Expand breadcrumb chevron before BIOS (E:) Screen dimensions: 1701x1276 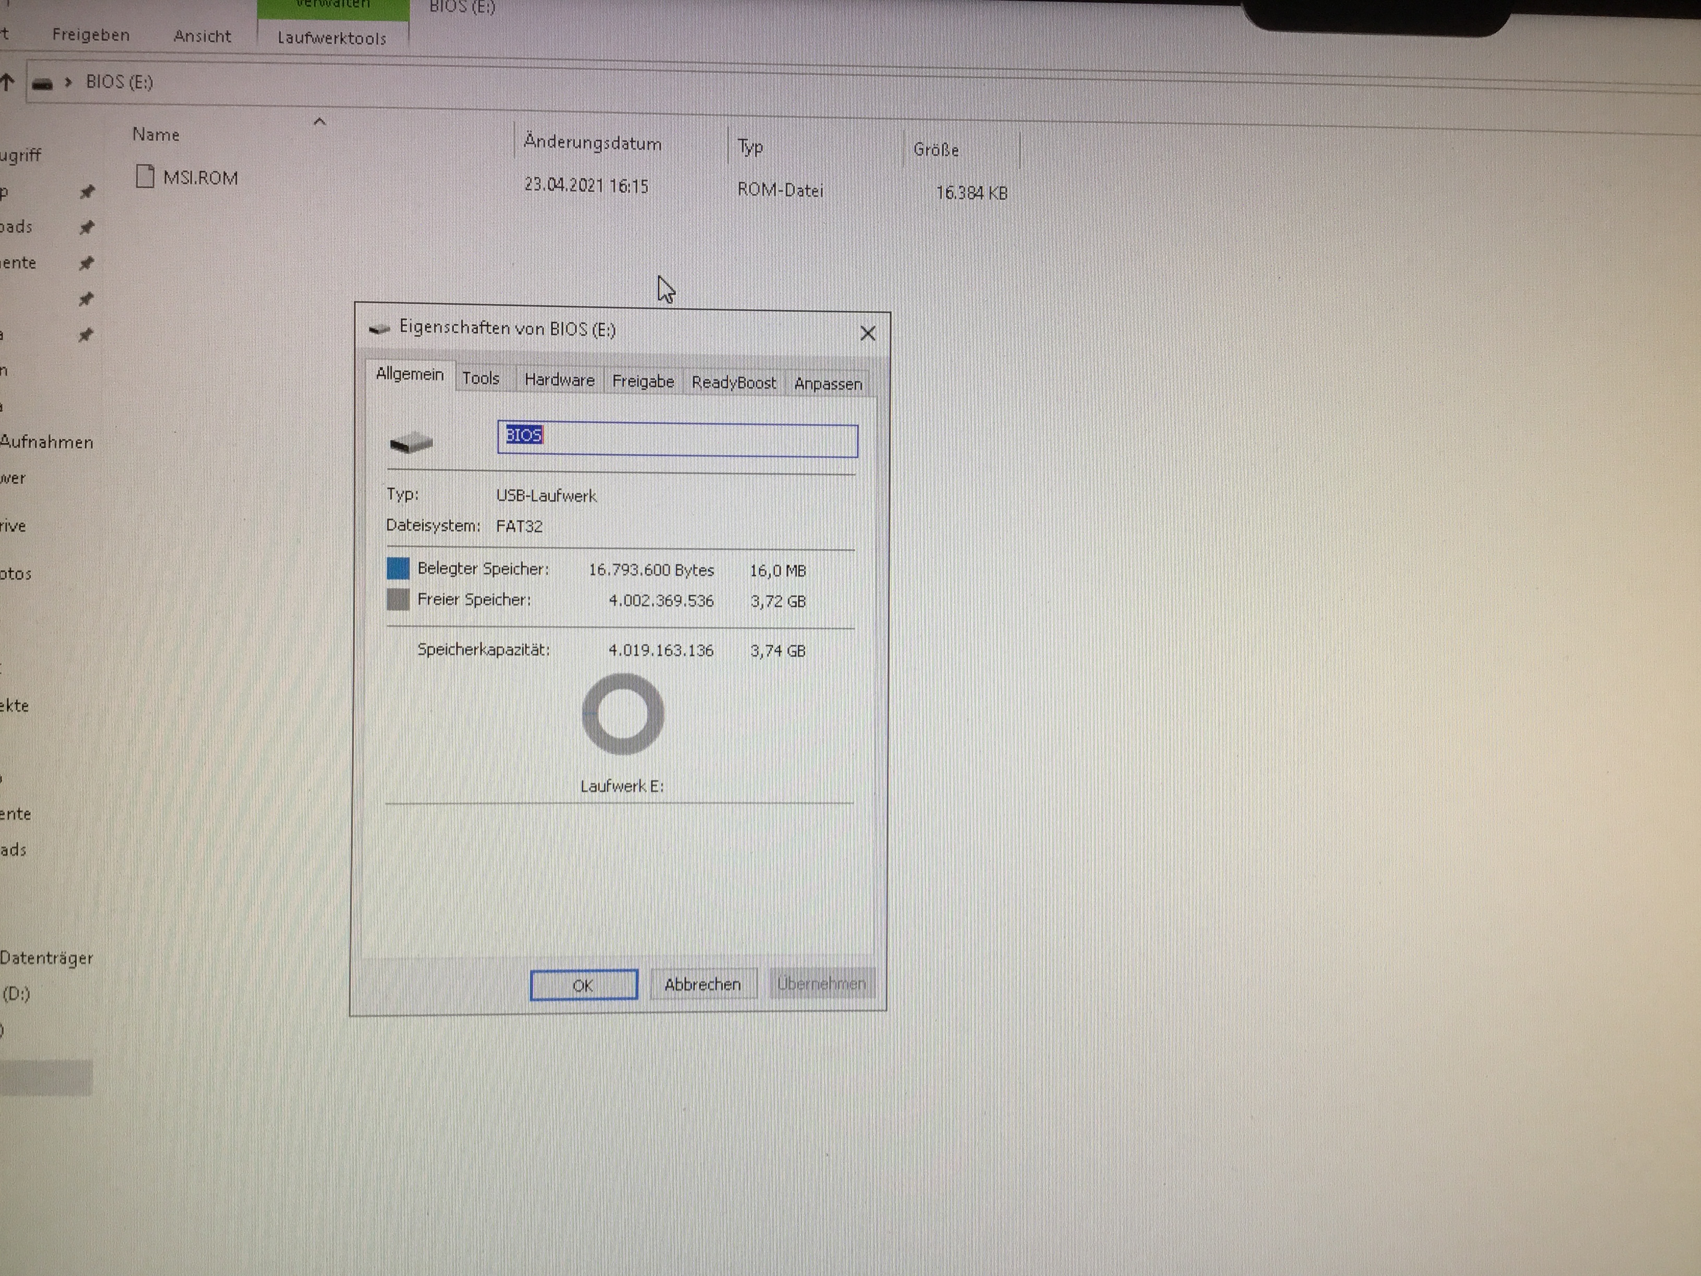pos(68,82)
